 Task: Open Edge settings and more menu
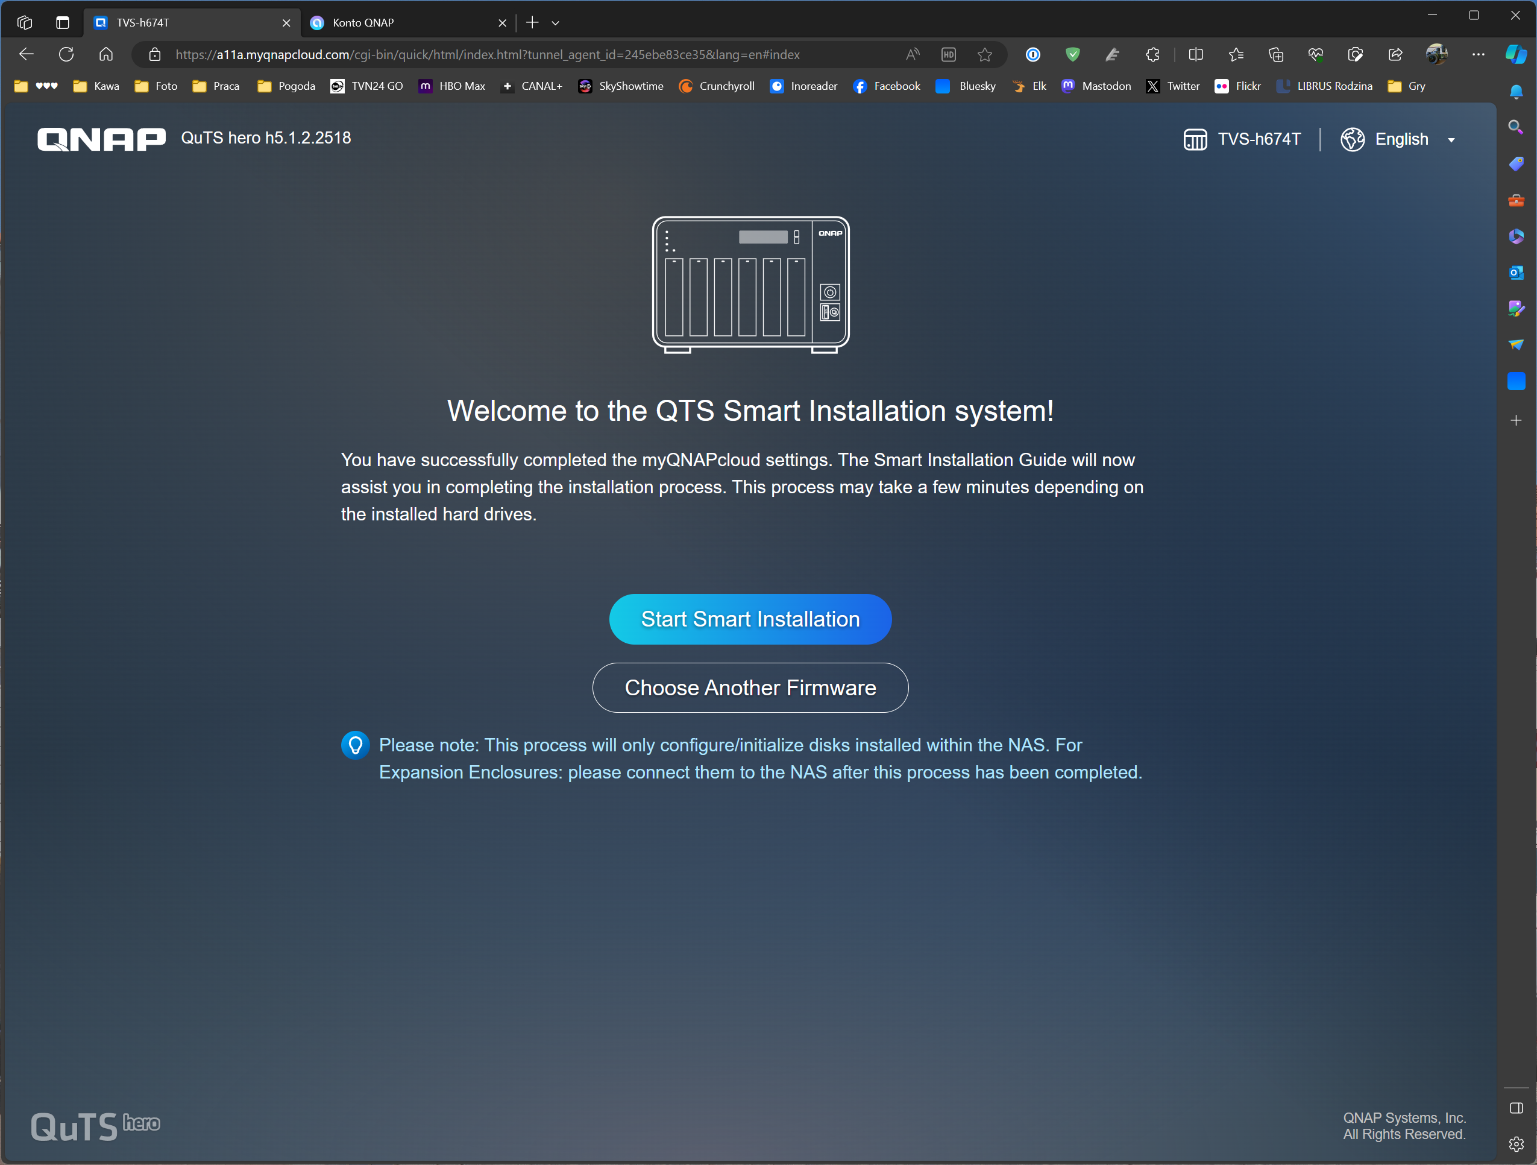[1478, 54]
